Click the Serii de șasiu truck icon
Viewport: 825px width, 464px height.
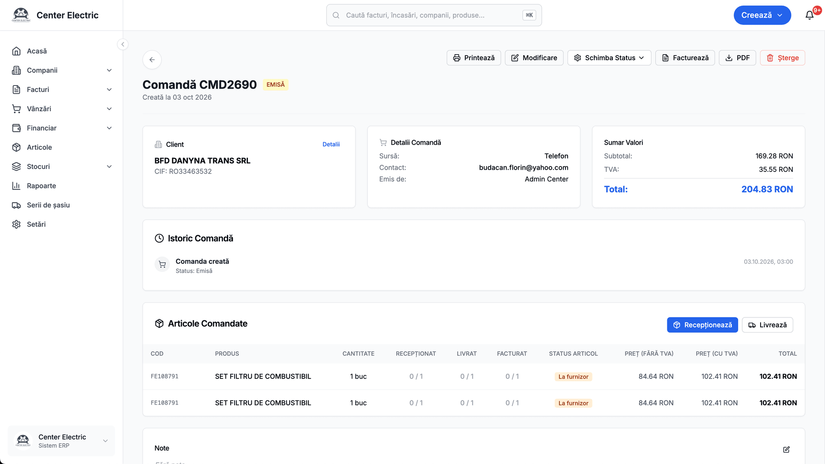coord(16,205)
